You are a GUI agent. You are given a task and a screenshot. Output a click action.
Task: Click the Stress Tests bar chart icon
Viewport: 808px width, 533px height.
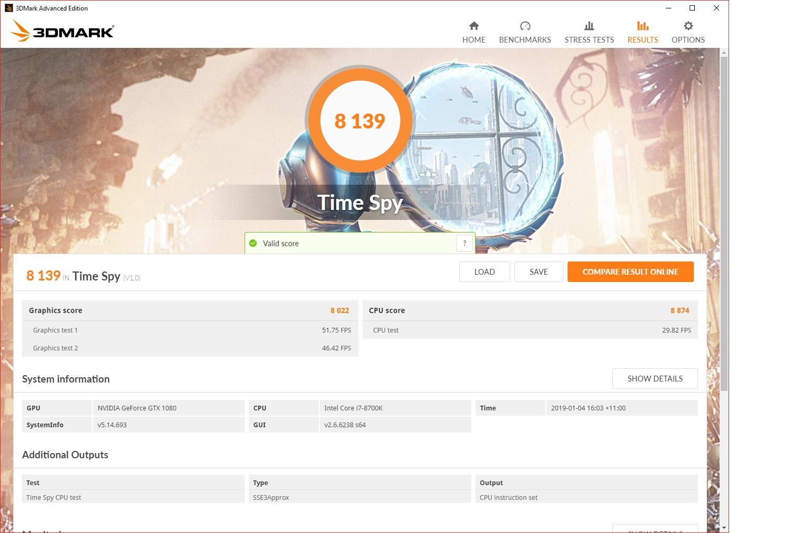(589, 26)
